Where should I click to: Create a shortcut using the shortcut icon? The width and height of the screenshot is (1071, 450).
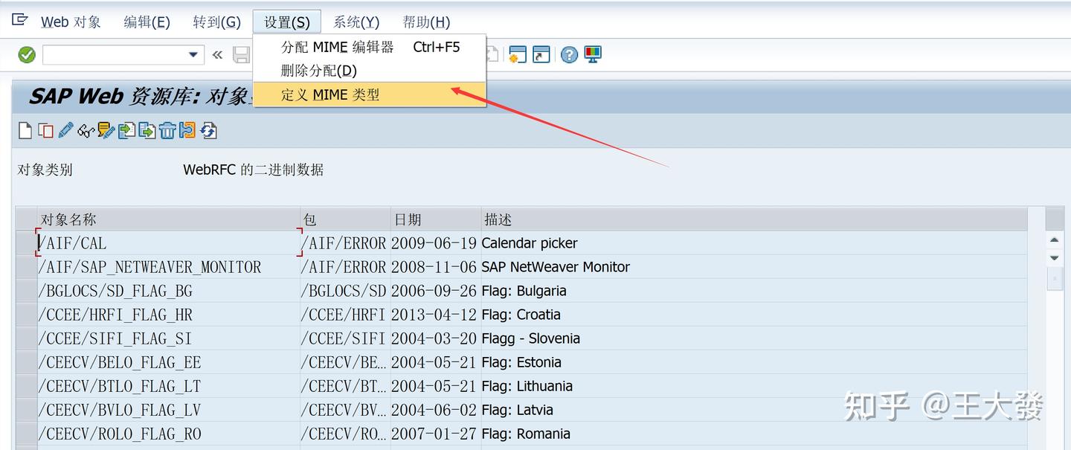coord(541,54)
